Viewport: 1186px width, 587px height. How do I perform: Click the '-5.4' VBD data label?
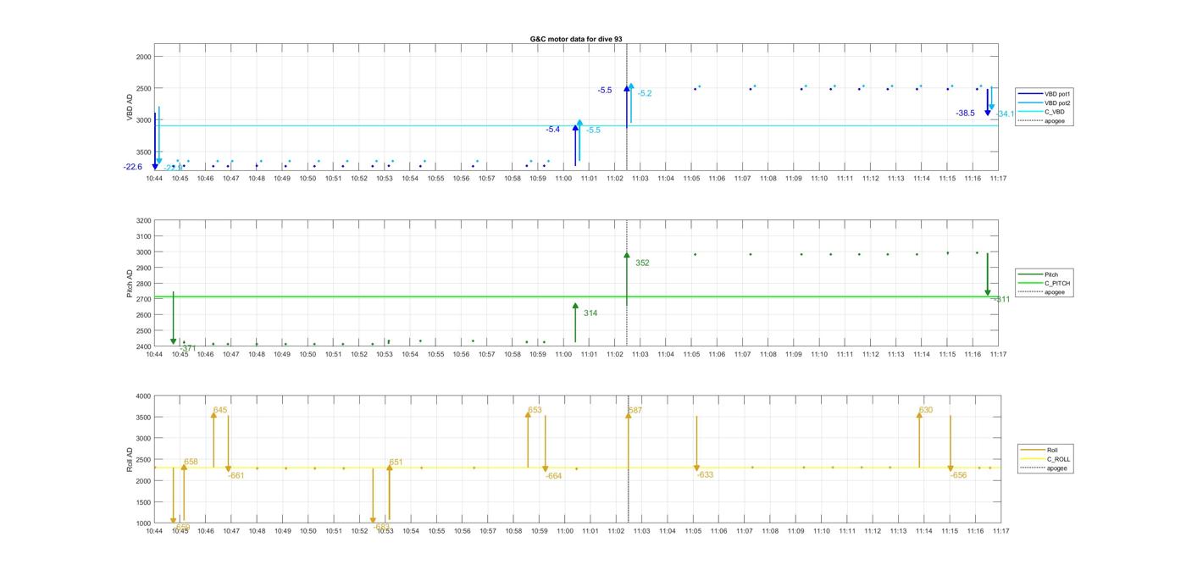pyautogui.click(x=553, y=130)
